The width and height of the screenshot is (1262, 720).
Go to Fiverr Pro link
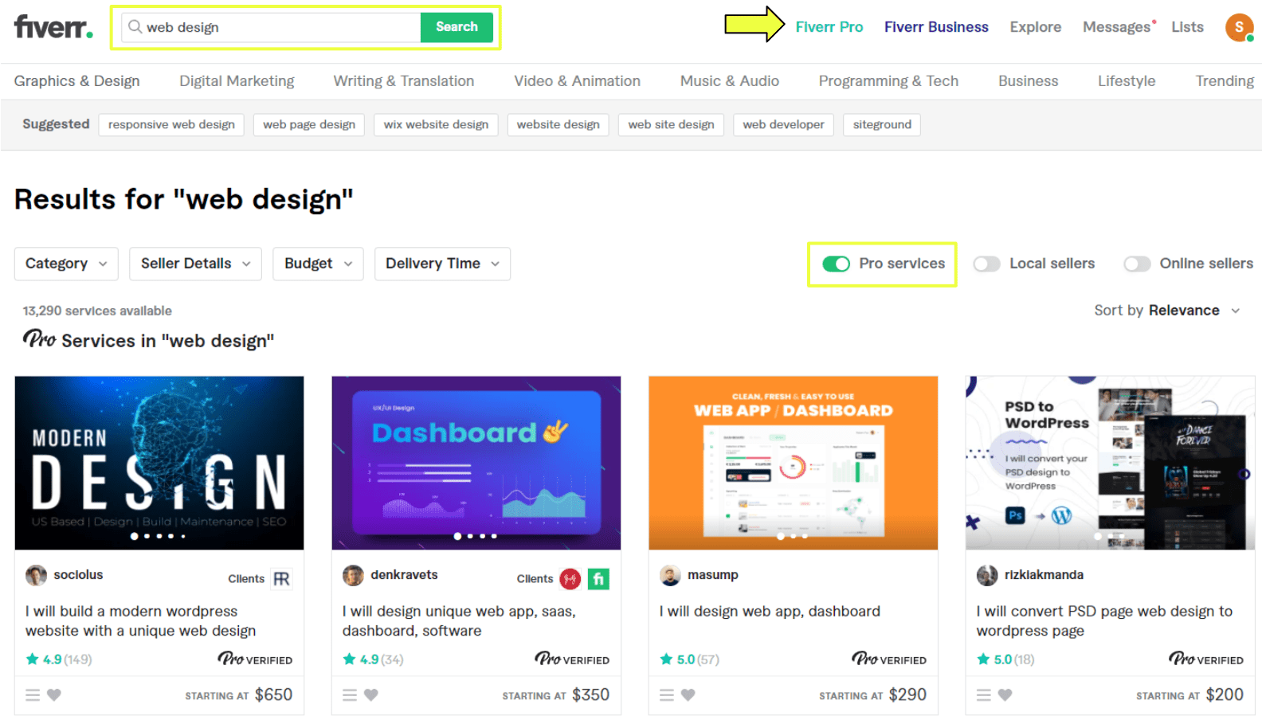(x=829, y=27)
